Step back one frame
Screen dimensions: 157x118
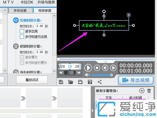(105, 68)
